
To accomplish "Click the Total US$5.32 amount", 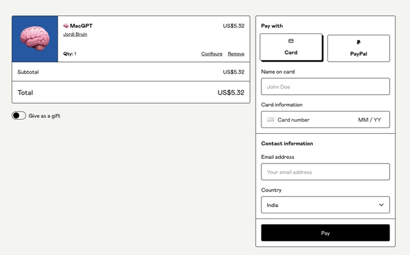I will (x=231, y=93).
